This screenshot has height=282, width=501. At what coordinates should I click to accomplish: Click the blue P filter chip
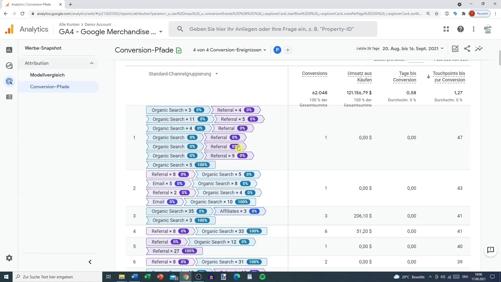click(x=277, y=50)
